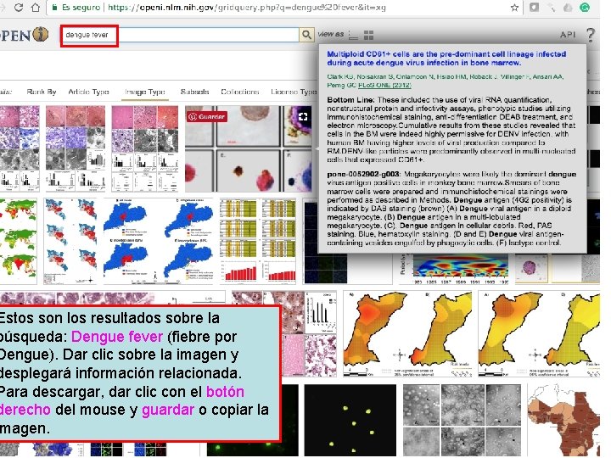Open the four-panel blue province map thumbnail
This screenshot has width=611, height=458.
(159, 241)
